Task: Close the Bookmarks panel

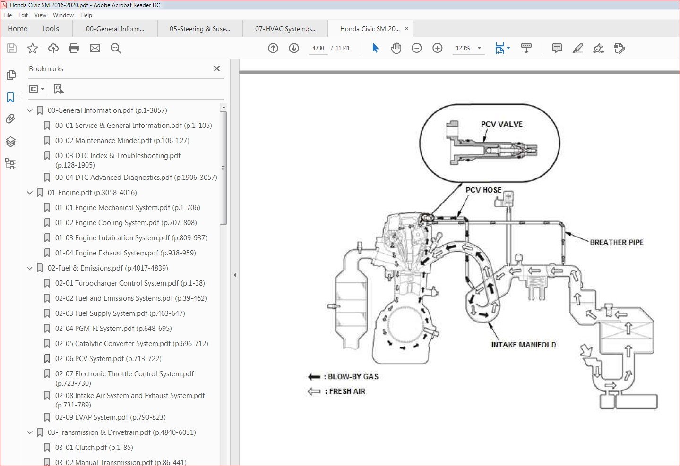Action: (x=217, y=68)
